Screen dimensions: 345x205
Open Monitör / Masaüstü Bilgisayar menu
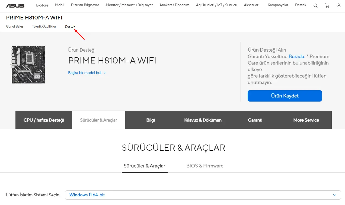pos(129,5)
